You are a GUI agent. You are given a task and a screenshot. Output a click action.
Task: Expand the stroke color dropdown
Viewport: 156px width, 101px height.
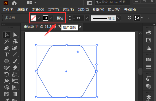tap(51, 18)
